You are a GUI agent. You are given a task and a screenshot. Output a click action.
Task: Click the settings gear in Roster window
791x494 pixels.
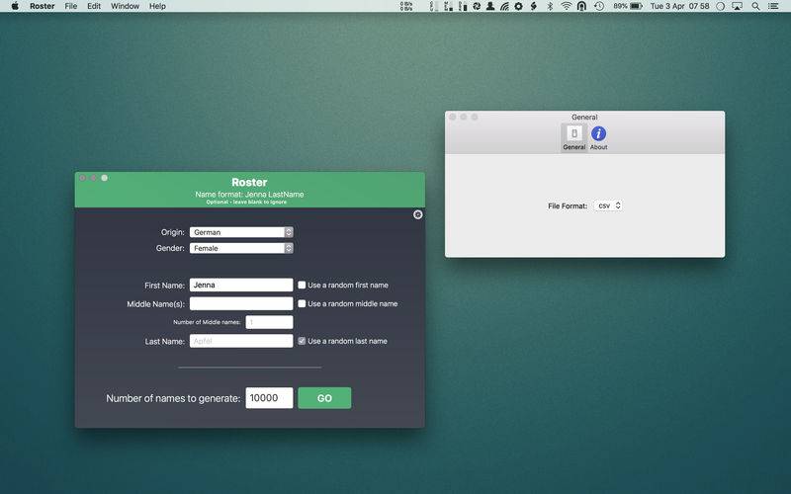[x=417, y=214]
